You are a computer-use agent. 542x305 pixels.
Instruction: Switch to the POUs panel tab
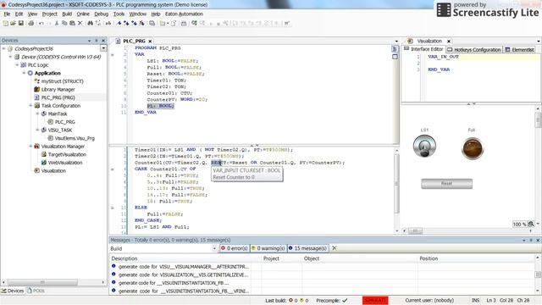[x=36, y=291]
